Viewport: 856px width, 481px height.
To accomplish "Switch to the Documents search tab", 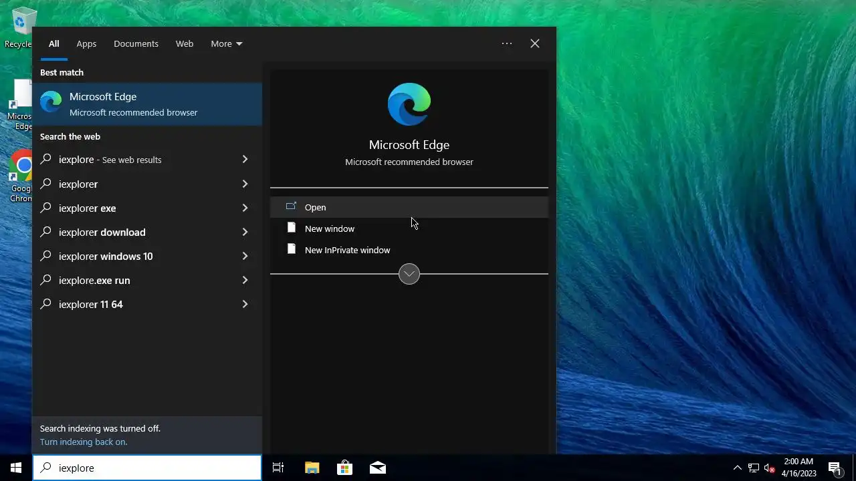I will point(136,43).
